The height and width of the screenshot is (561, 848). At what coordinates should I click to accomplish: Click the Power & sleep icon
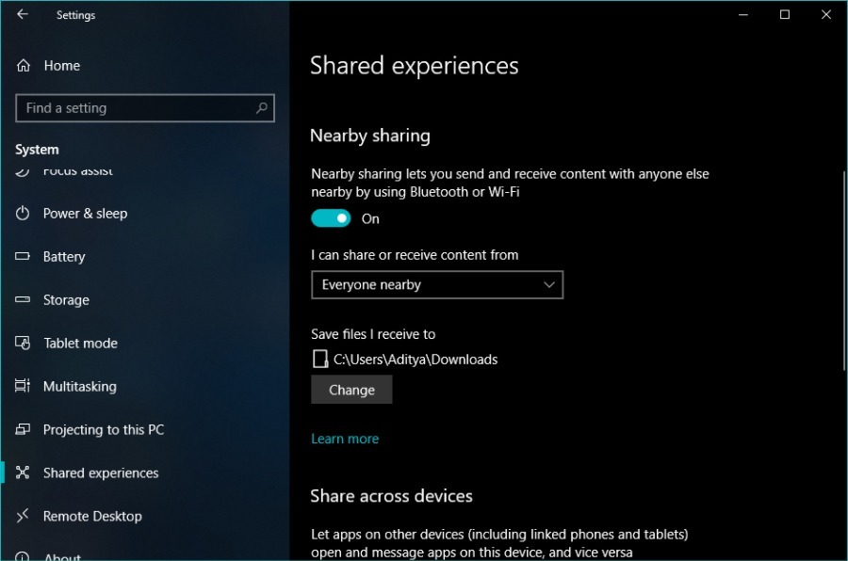24,214
